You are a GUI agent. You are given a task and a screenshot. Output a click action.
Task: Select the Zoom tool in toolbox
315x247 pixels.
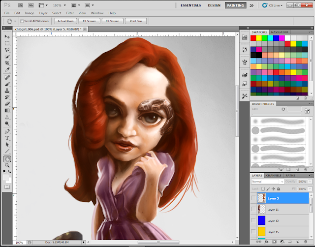[7, 166]
